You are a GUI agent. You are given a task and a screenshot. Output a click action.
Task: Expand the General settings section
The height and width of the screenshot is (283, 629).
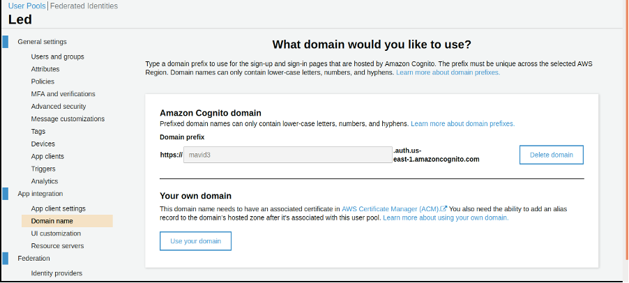pos(42,42)
